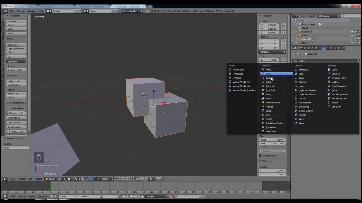Screen dimensions: 362x203
Task: Toggle the Java is optimal checkbox
Action: tap(8, 108)
